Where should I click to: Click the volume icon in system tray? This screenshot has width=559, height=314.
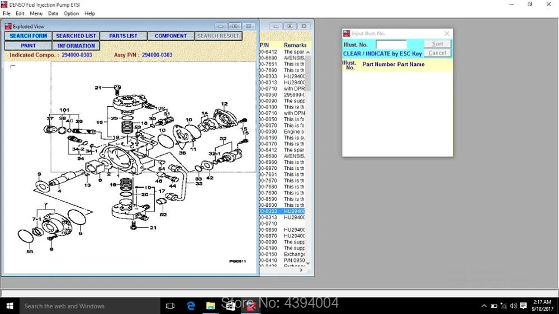[512, 306]
